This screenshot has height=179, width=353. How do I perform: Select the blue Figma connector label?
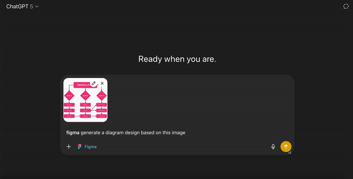pyautogui.click(x=90, y=146)
